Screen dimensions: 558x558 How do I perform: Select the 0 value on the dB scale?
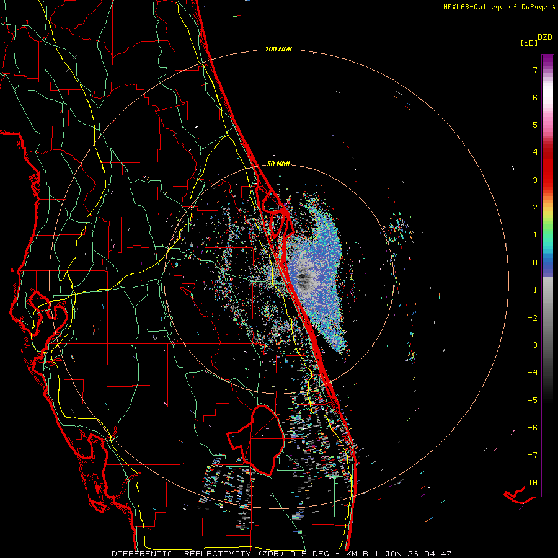tap(535, 263)
